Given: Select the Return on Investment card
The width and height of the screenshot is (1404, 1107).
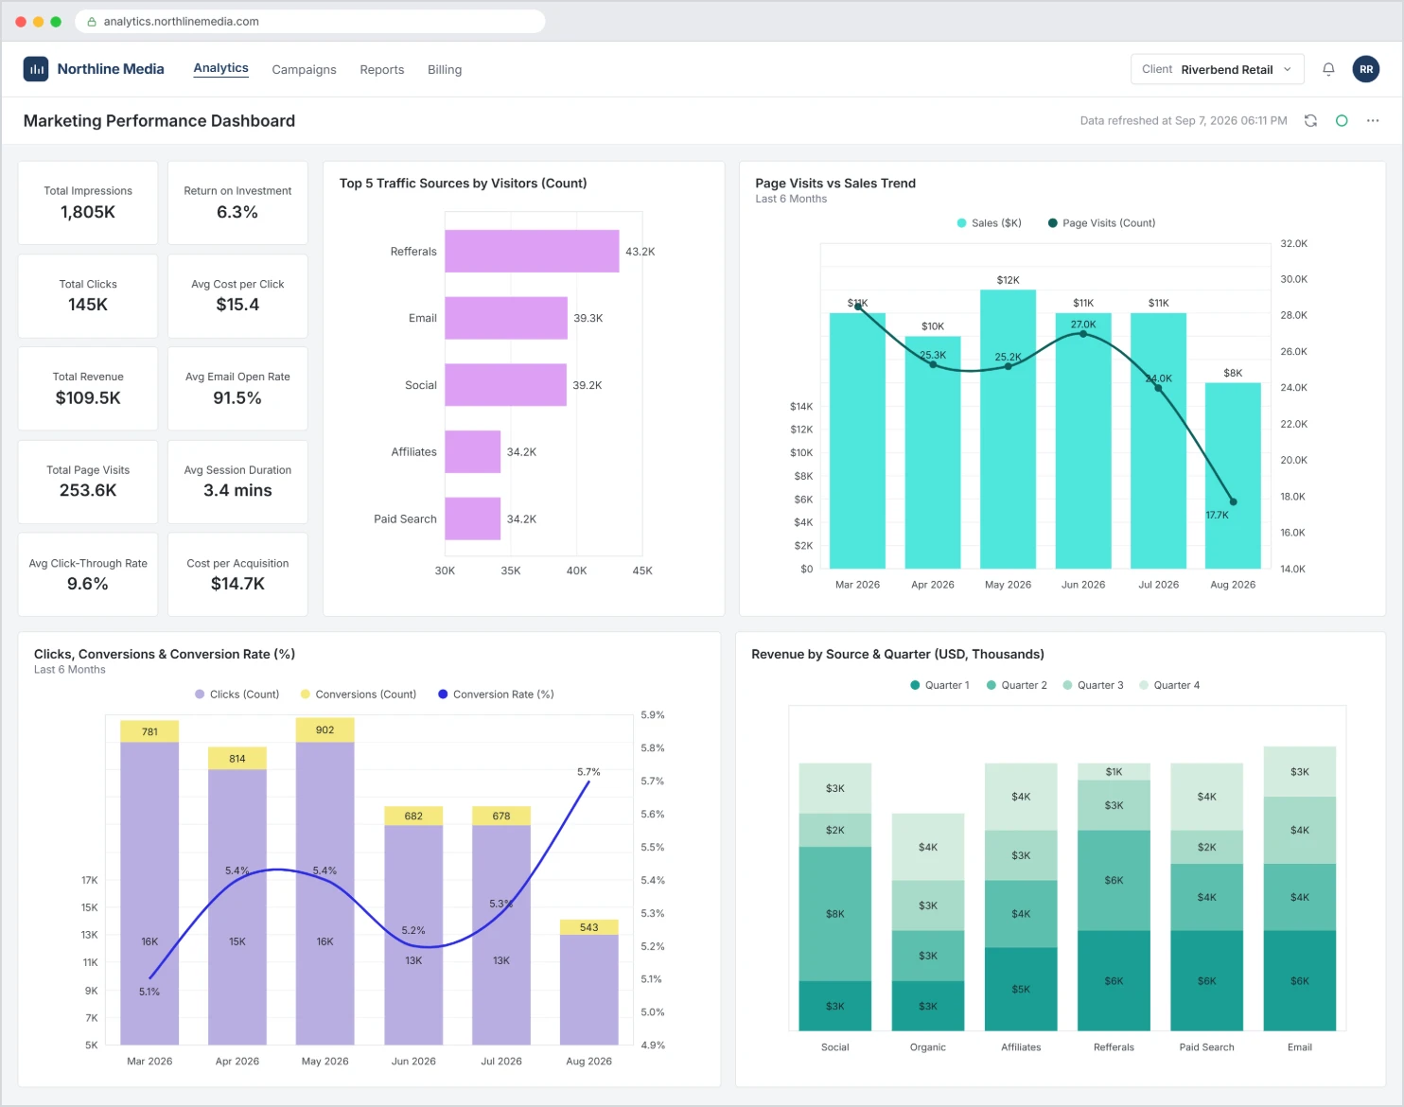Looking at the screenshot, I should coord(237,202).
